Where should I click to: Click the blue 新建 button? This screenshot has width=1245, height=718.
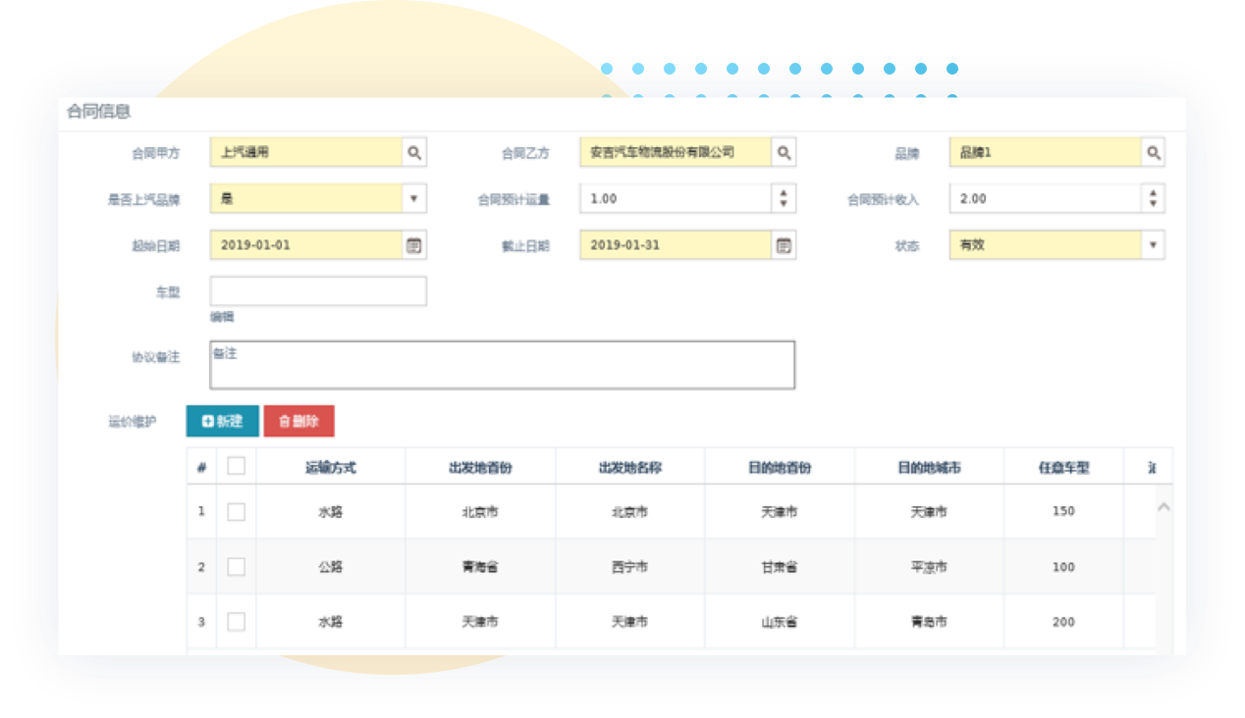coord(222,421)
